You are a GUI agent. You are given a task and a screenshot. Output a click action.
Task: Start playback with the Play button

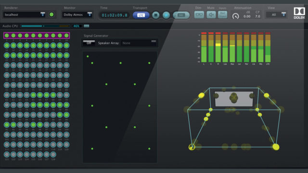166,15
